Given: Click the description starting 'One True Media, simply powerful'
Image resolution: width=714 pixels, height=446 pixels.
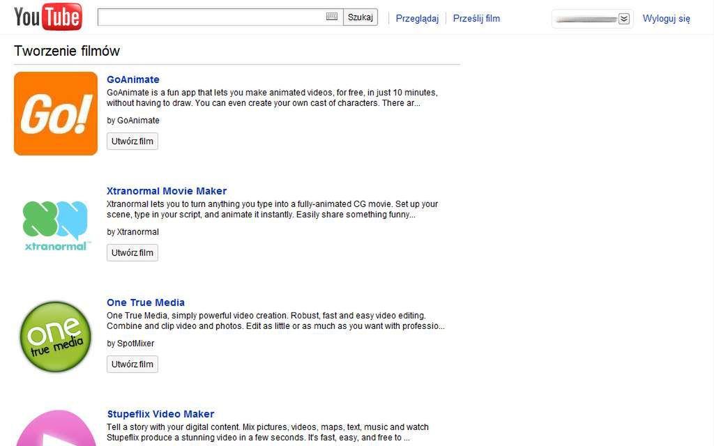Looking at the screenshot, I should (x=275, y=321).
